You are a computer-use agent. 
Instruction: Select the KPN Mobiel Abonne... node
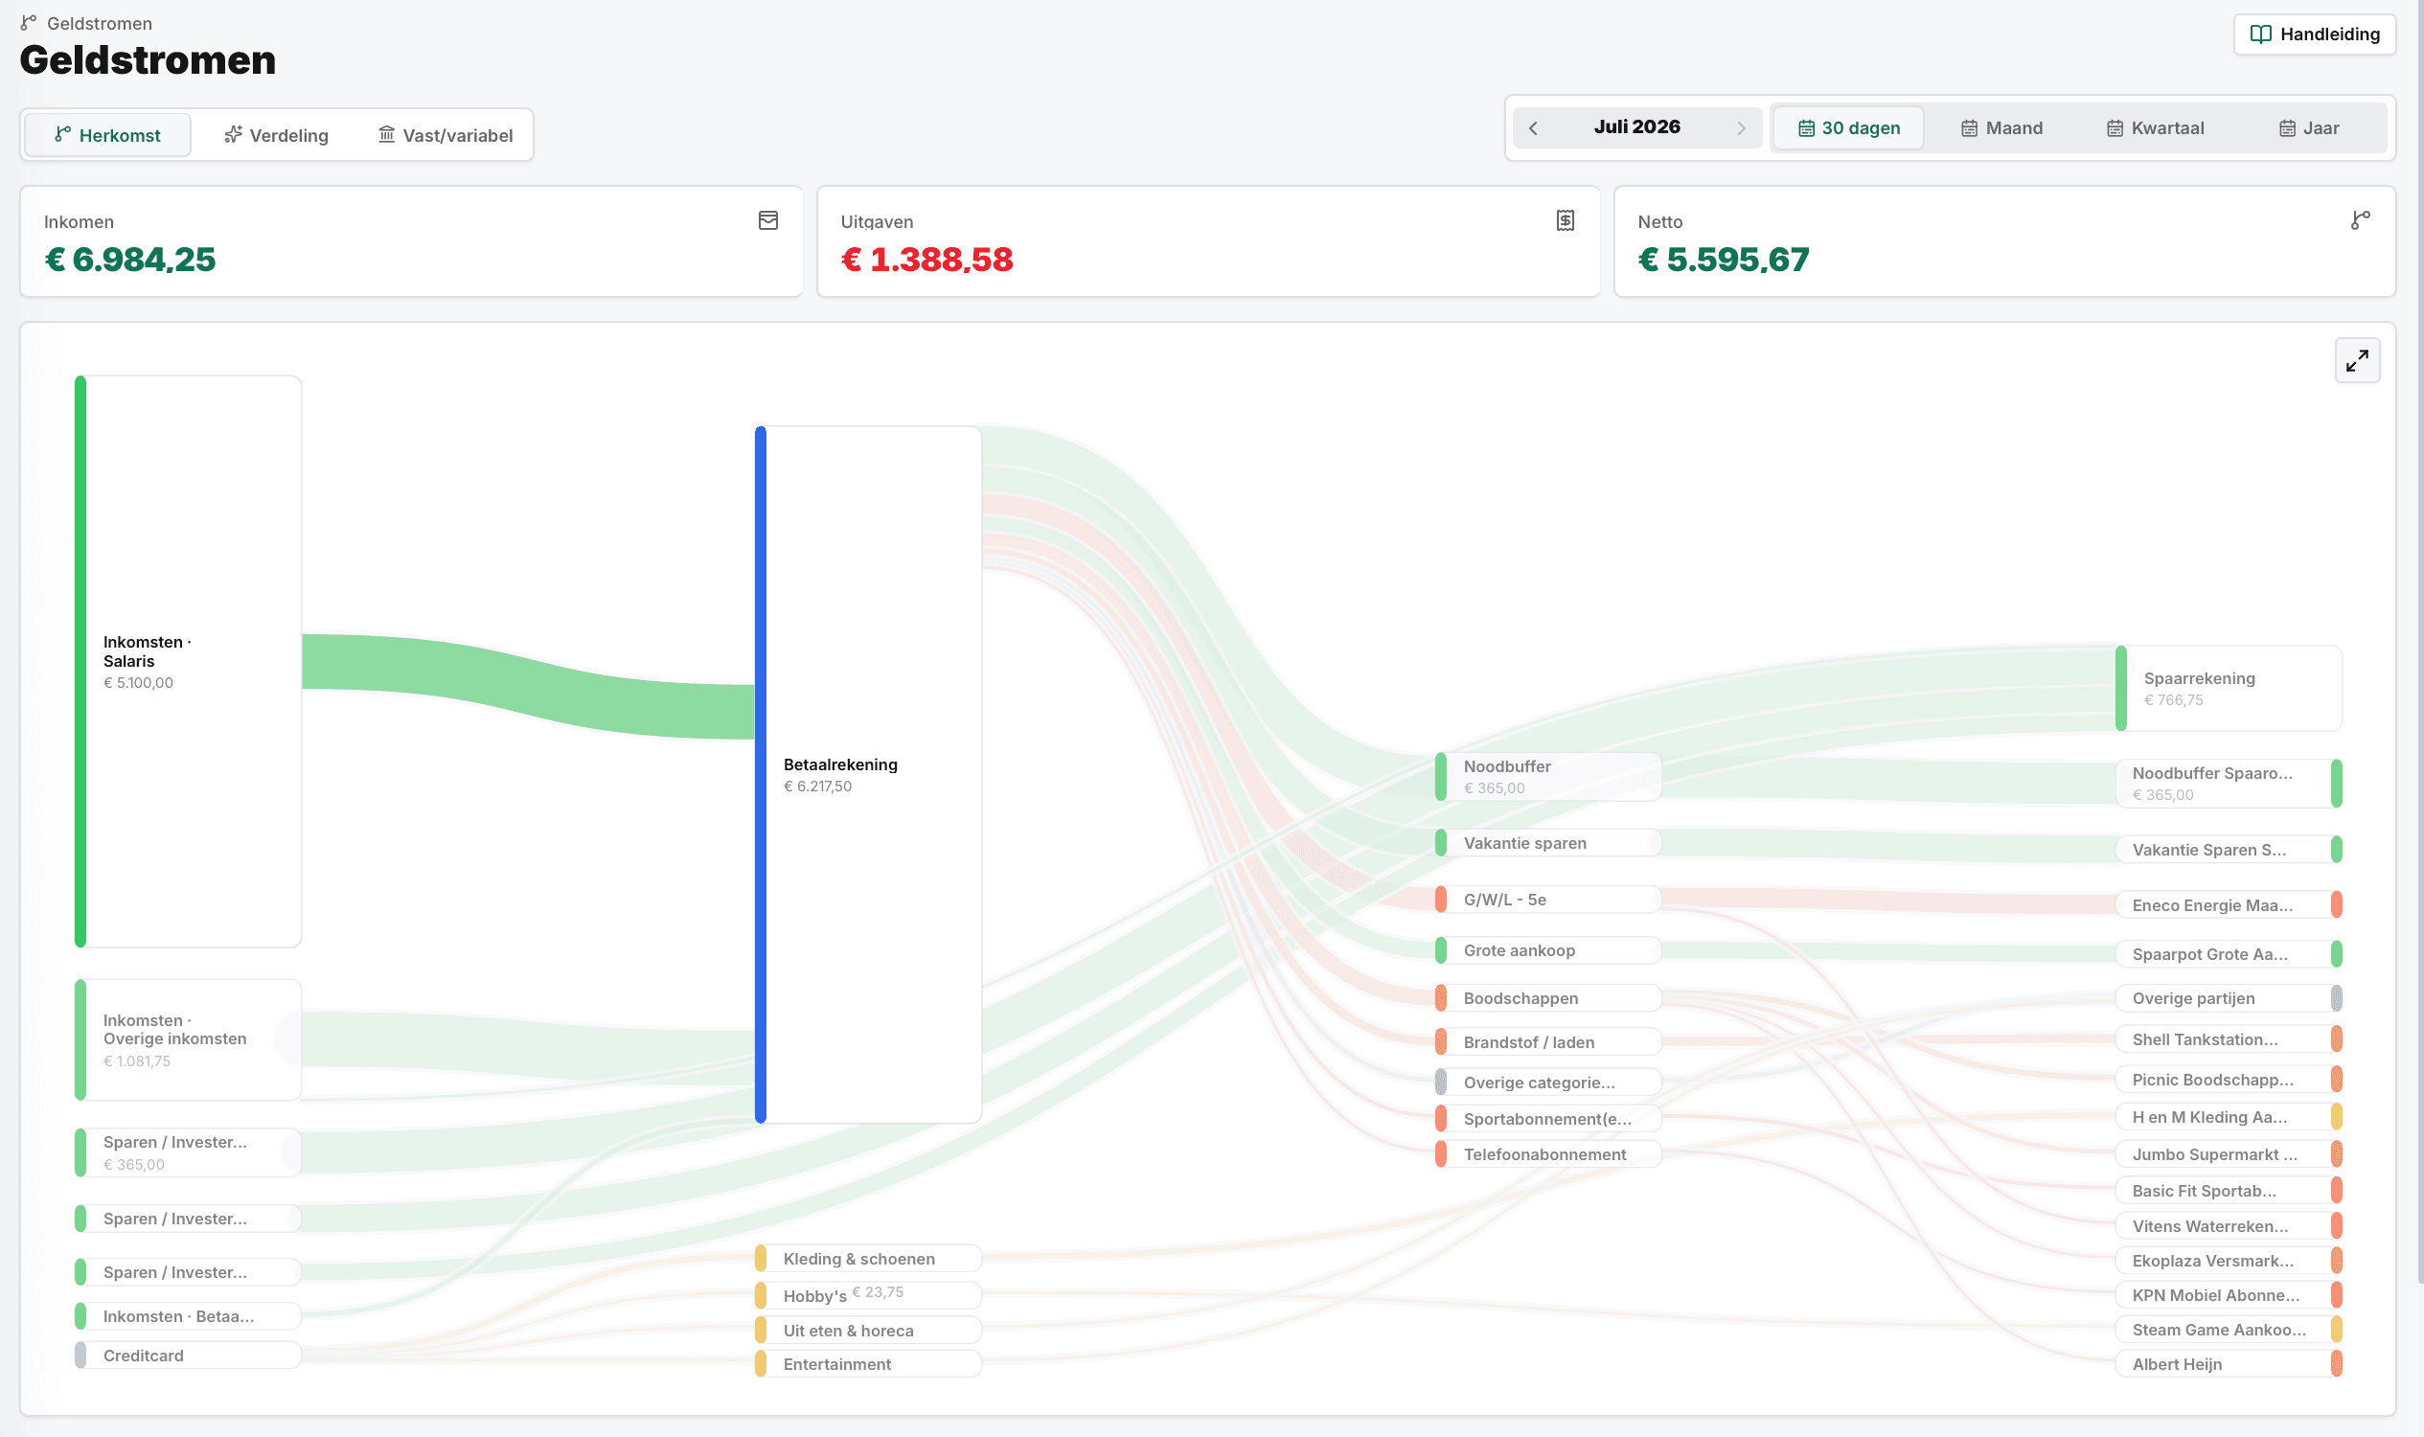[x=2229, y=1294]
